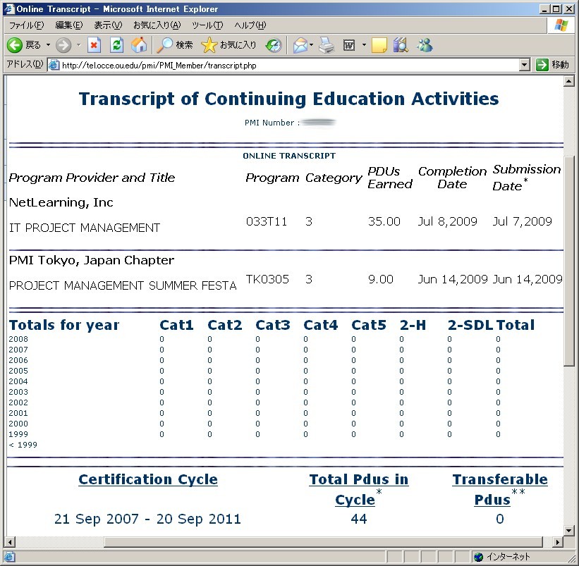579x566 pixels.
Task: Click the 移動 (Go) button
Action: coord(552,65)
